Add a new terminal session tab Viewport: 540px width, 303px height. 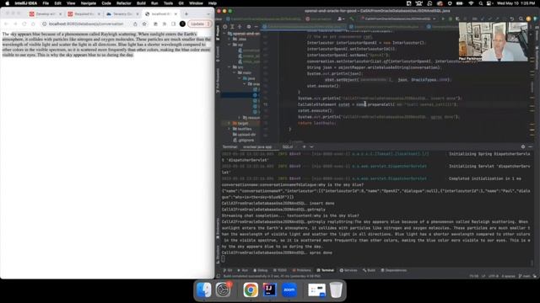click(304, 146)
